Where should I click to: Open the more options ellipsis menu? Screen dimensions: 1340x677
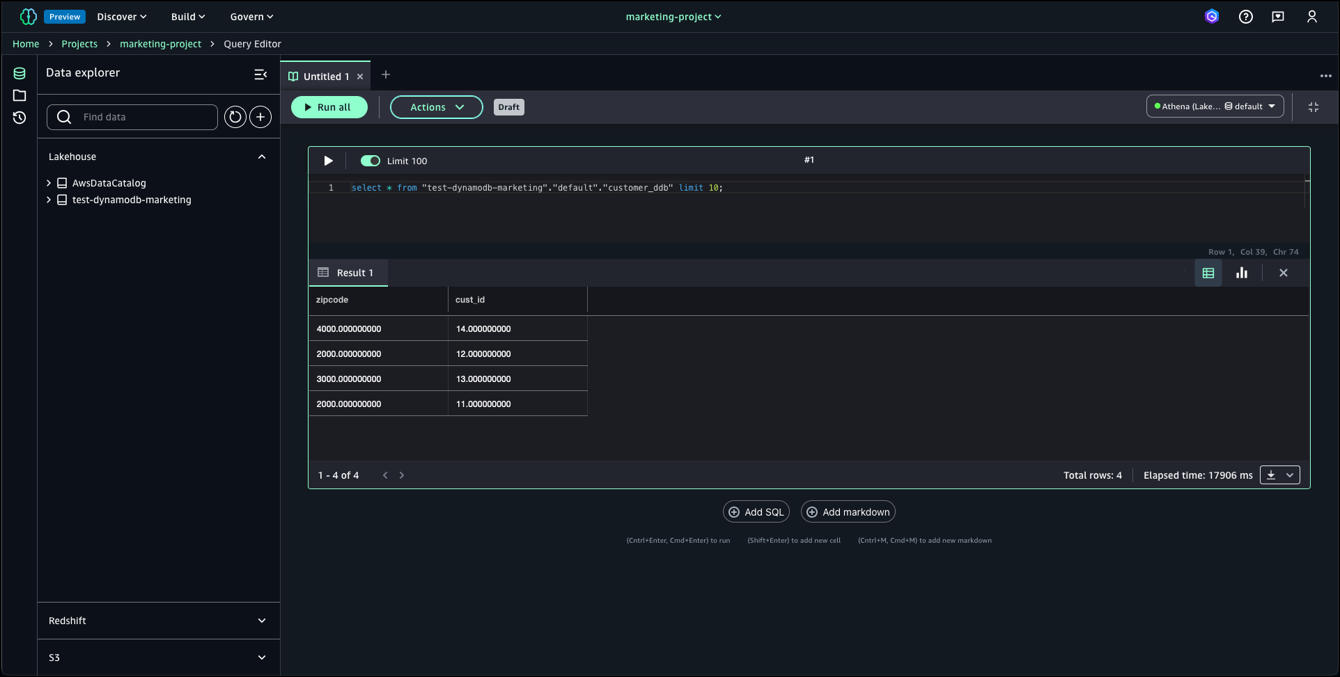[1325, 76]
